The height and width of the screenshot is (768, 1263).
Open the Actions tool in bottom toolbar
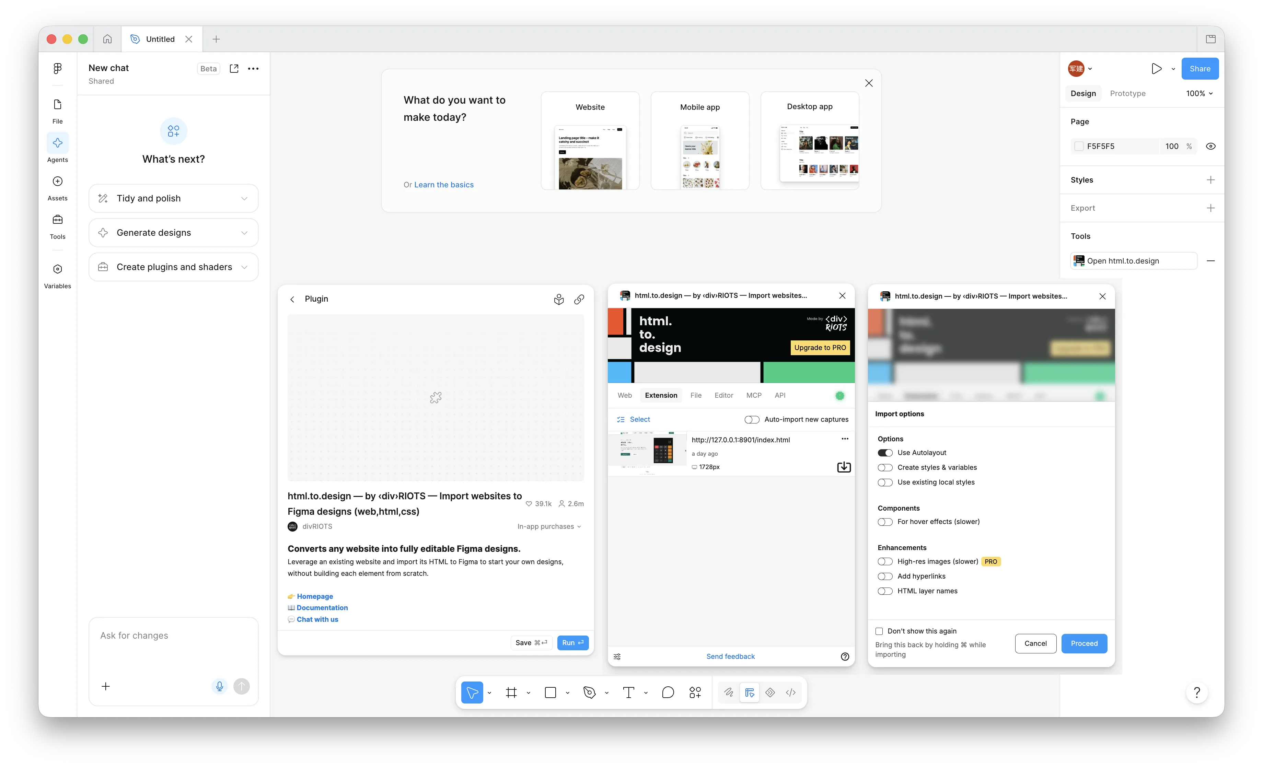pyautogui.click(x=695, y=693)
